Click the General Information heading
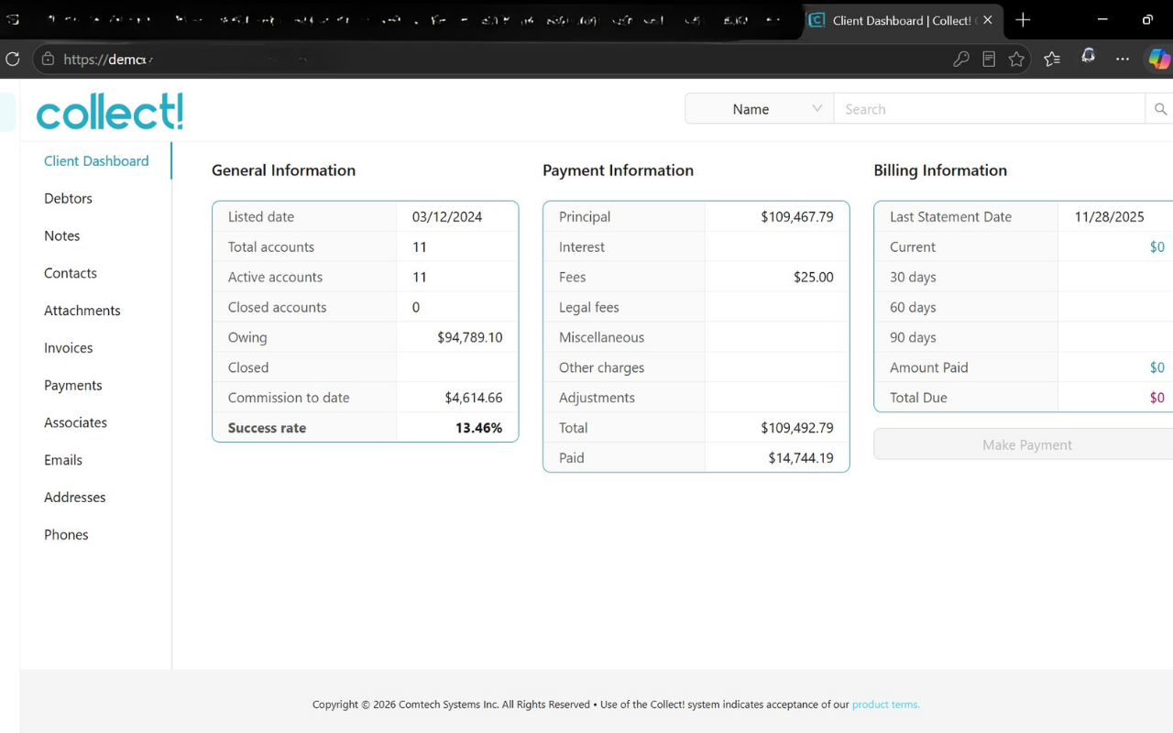This screenshot has height=733, width=1173. click(283, 170)
